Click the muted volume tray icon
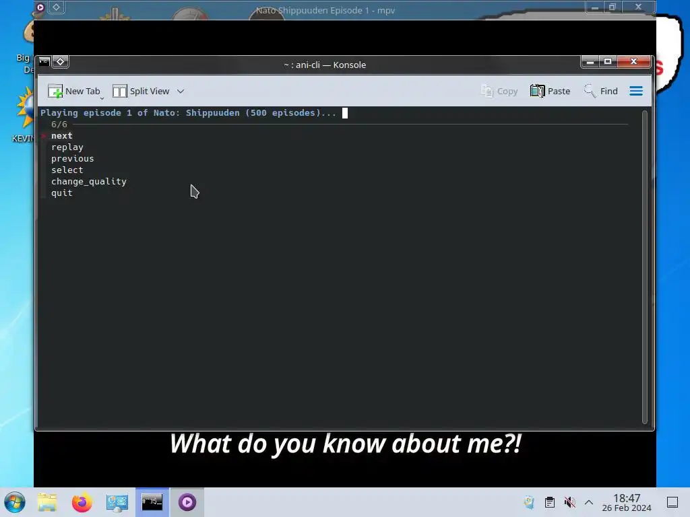This screenshot has height=517, width=690. coord(570,502)
